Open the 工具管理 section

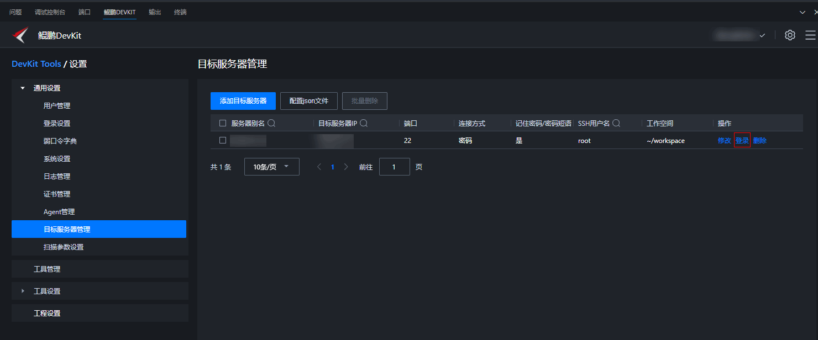point(100,269)
